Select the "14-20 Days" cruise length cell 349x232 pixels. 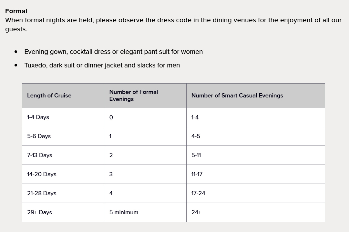tap(42, 174)
